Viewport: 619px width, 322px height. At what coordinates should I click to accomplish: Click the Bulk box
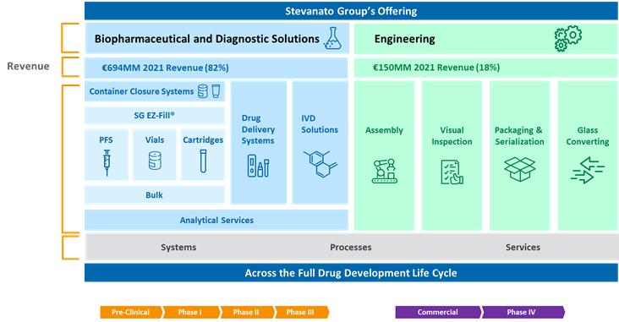click(x=155, y=195)
